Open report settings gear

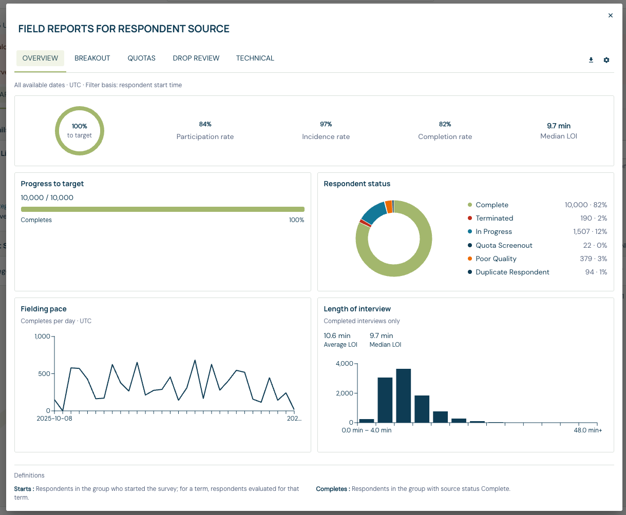(x=606, y=60)
